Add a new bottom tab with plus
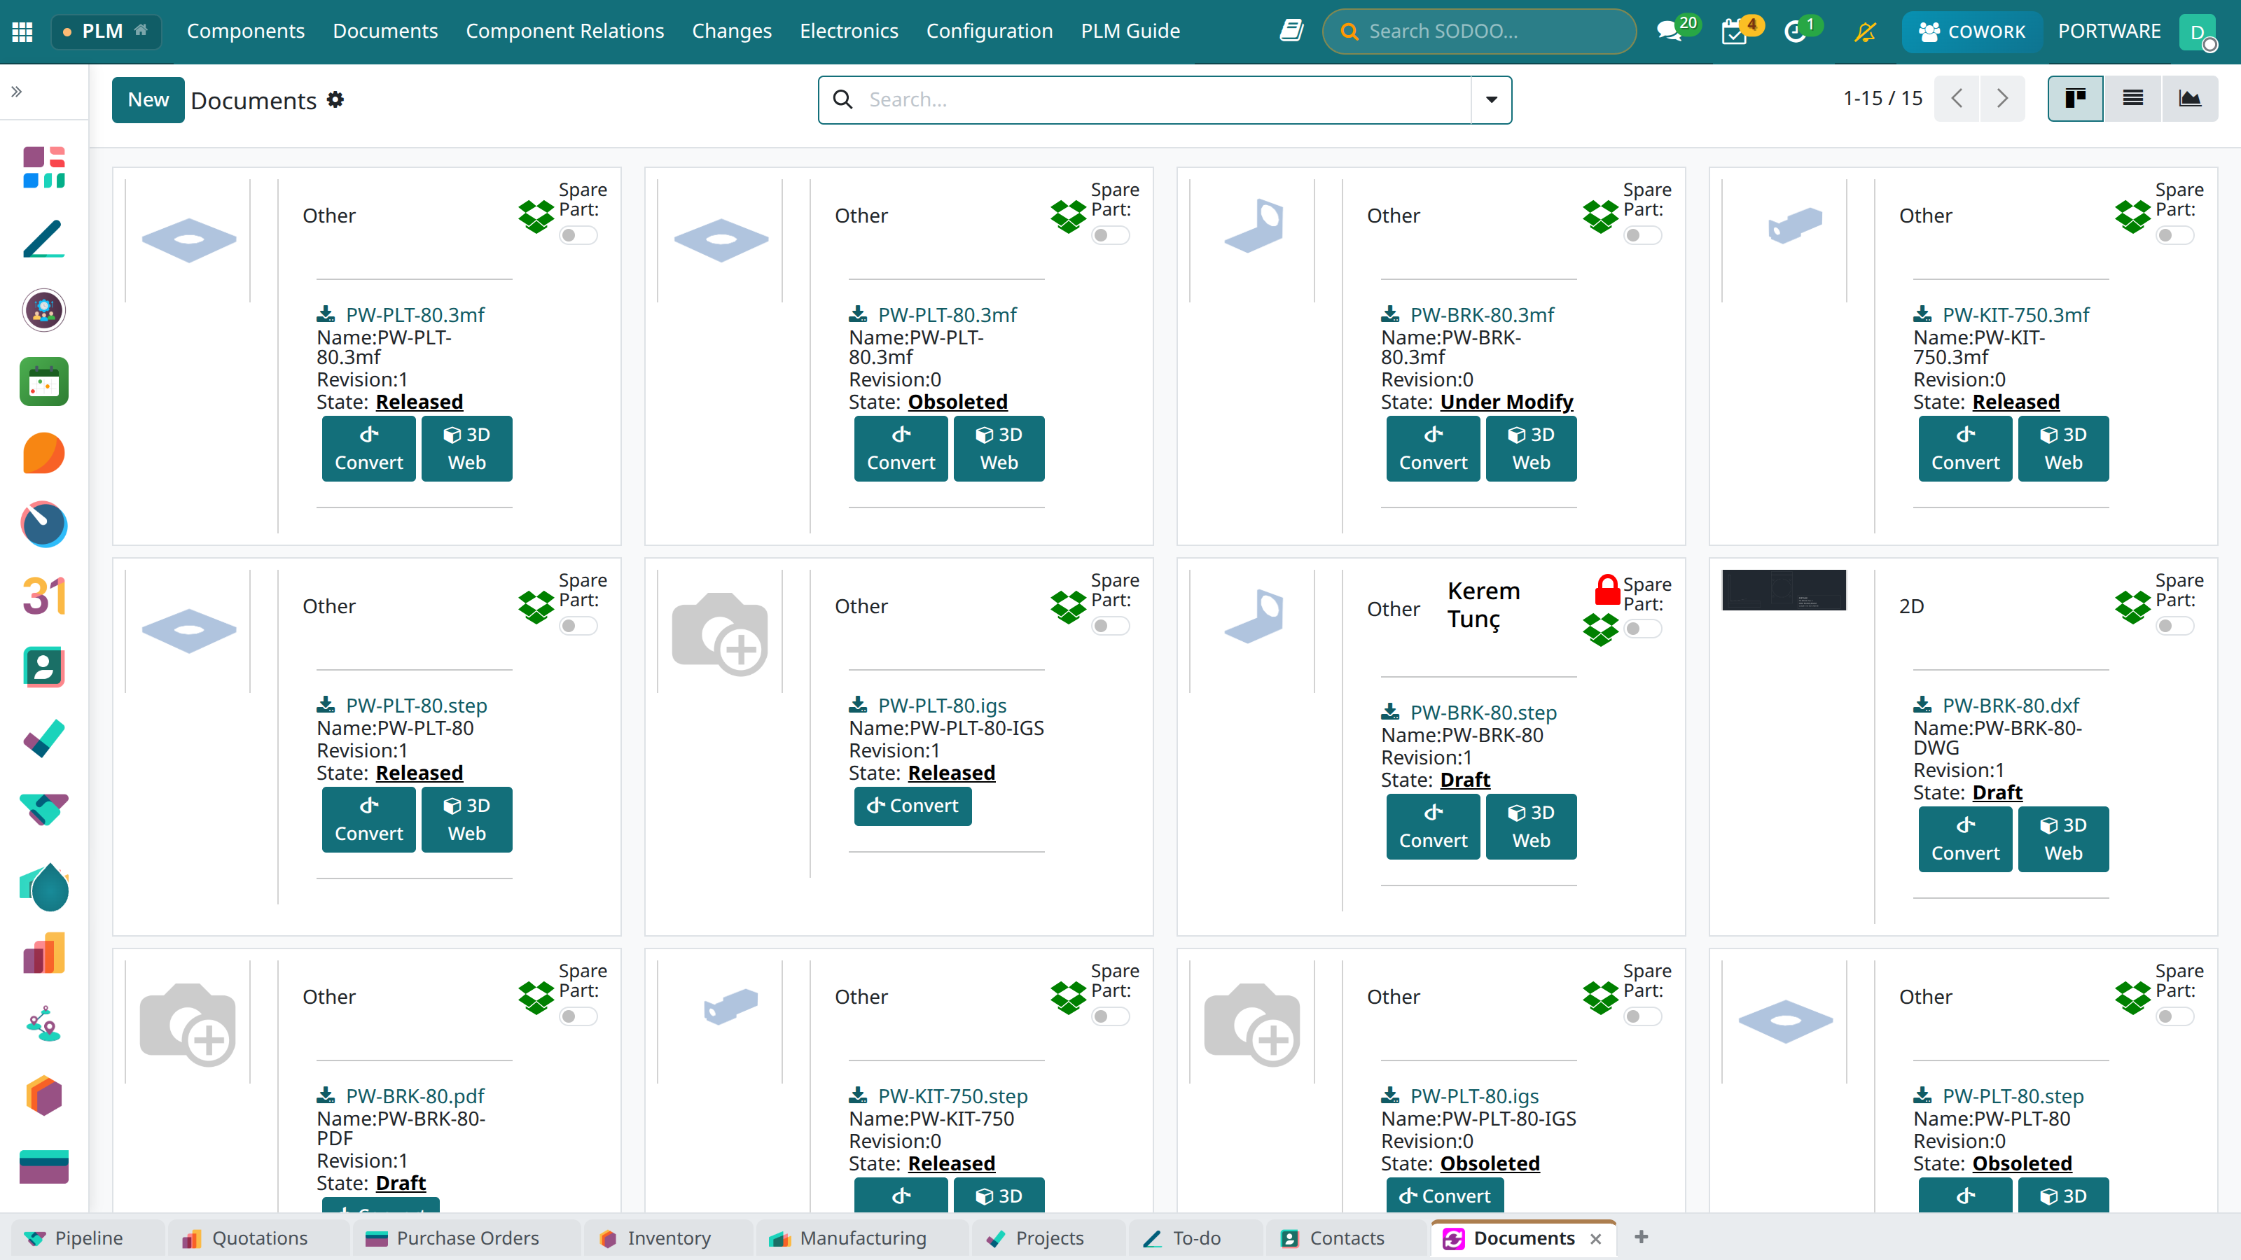2241x1260 pixels. point(1641,1238)
